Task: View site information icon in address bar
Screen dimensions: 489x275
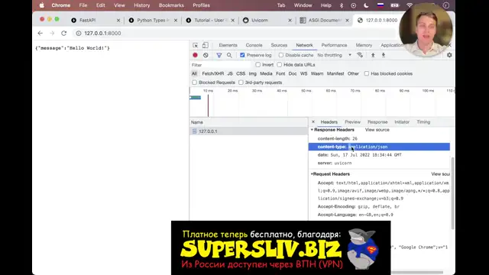Action: coord(79,33)
